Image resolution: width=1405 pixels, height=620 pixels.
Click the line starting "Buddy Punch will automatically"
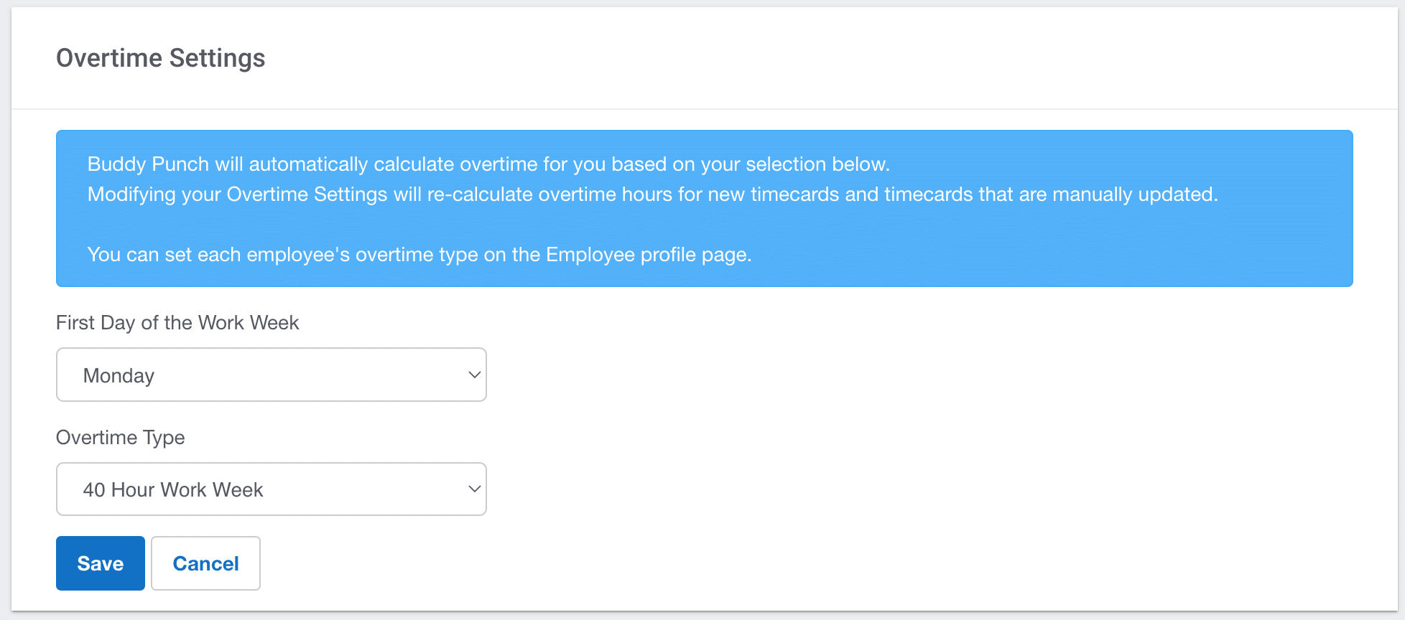point(488,164)
